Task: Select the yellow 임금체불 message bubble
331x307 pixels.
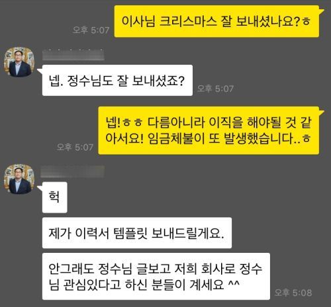Action: [x=209, y=131]
